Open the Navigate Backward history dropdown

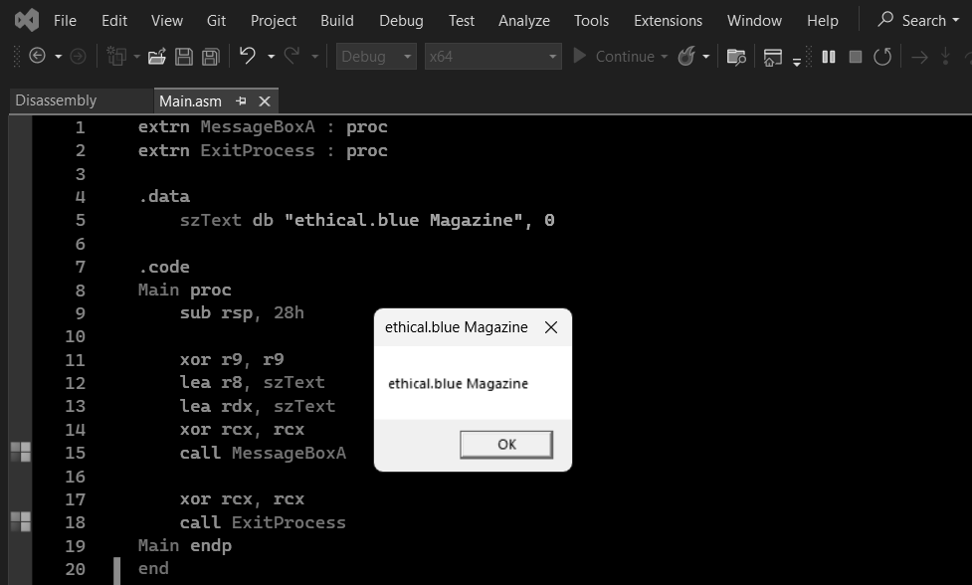59,57
